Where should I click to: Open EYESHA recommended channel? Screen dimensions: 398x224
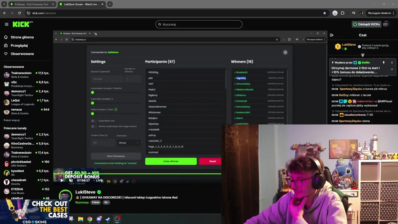click(x=26, y=191)
